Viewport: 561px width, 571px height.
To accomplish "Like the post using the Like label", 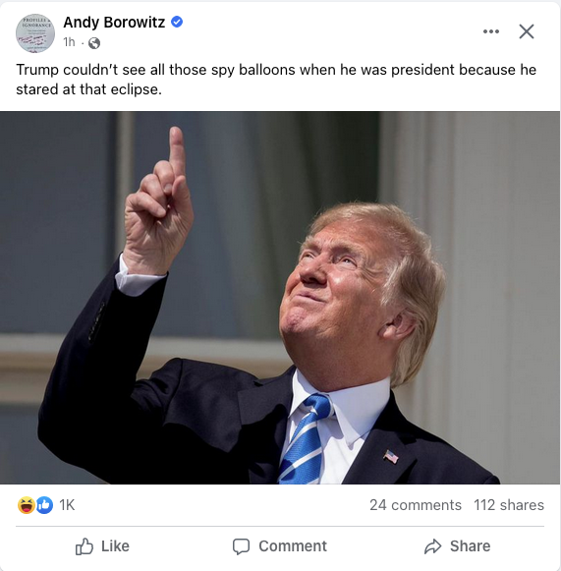I will (x=115, y=546).
